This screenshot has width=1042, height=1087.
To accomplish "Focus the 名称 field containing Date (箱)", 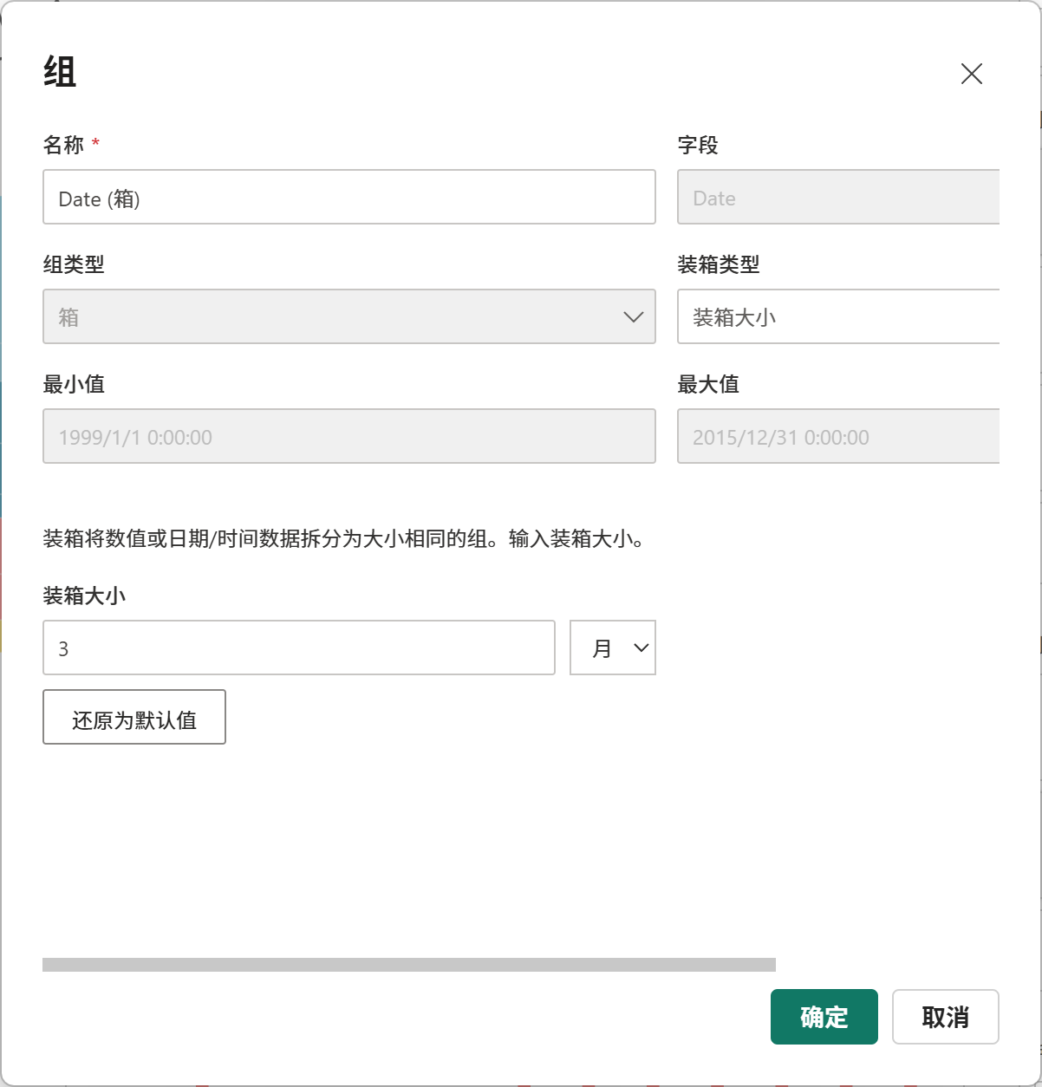I will pyautogui.click(x=349, y=197).
